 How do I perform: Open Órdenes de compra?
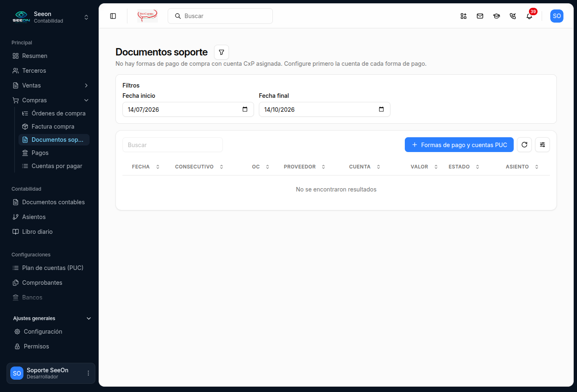pyautogui.click(x=54, y=113)
